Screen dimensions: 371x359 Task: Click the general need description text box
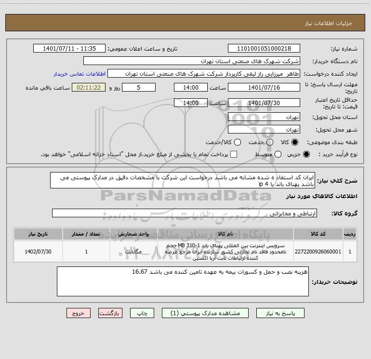tap(183, 180)
